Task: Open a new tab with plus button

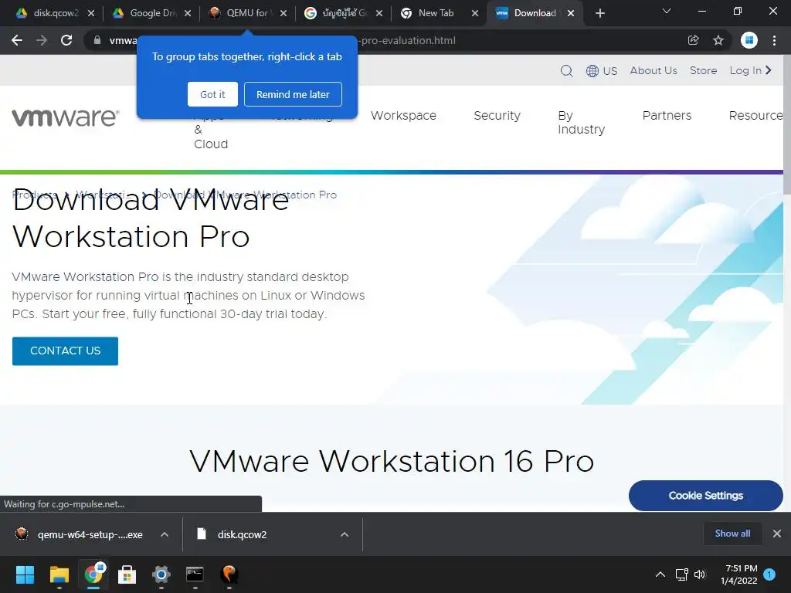Action: [x=599, y=13]
